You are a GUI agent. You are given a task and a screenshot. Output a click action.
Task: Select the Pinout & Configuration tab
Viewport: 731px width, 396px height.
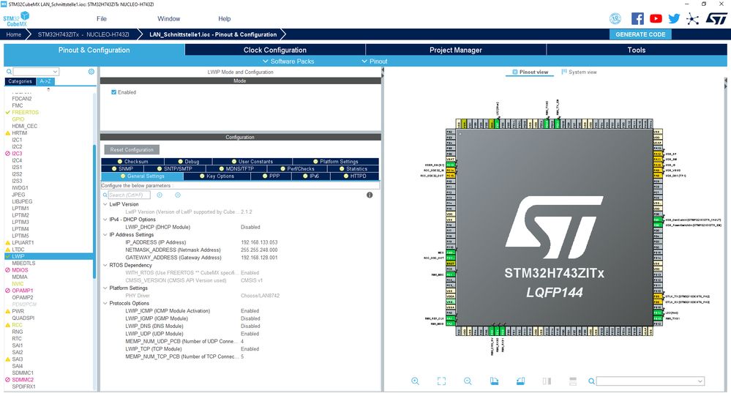tap(94, 50)
